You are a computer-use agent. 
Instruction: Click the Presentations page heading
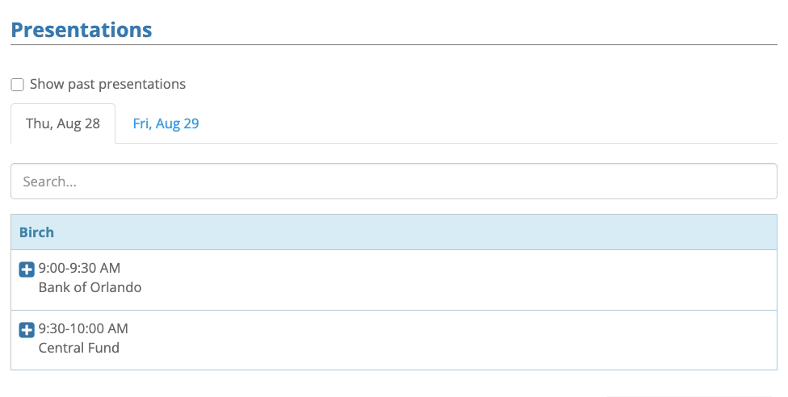81,30
